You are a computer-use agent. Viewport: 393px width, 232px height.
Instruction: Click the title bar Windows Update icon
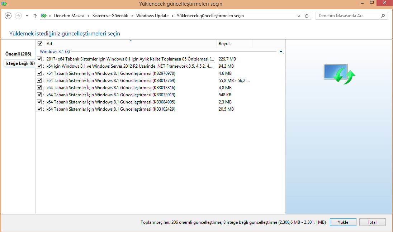pos(4,4)
